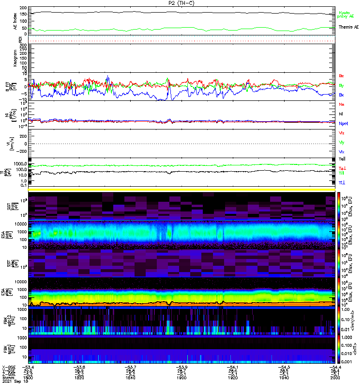Viewport: 363px width, 388px height.
Task: Click the red dotted ROI line
Action: point(182,41)
